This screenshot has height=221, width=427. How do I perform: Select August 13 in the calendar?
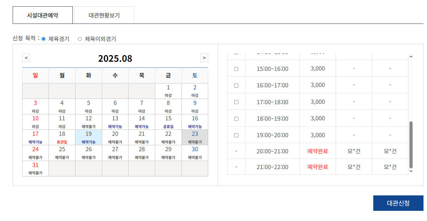pyautogui.click(x=115, y=122)
